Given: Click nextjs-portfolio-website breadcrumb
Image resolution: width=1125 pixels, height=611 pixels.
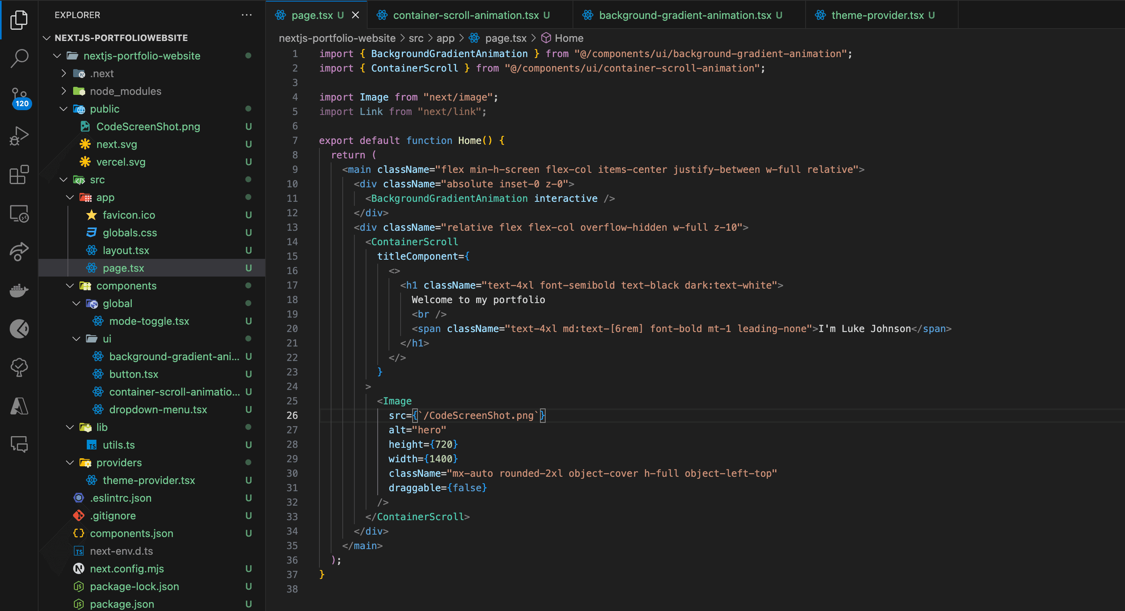Looking at the screenshot, I should click(337, 38).
